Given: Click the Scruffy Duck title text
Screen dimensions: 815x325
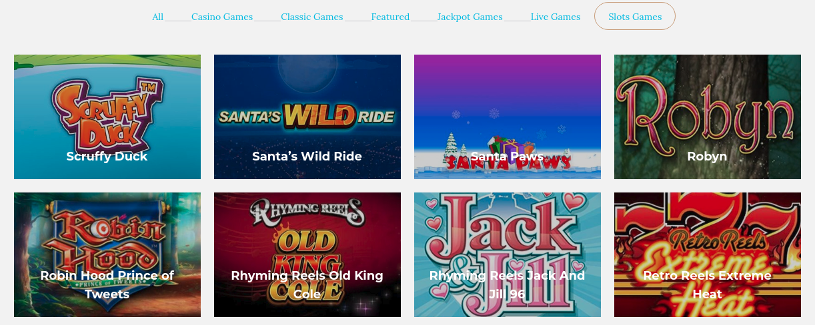Looking at the screenshot, I should (x=107, y=157).
